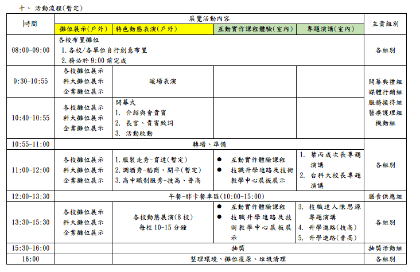Select the yellow 攤位展示(戶外) header
The width and height of the screenshot is (420, 272).
[x=84, y=29]
